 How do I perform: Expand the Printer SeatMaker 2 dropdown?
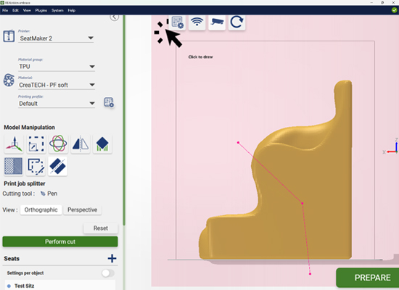coord(56,38)
